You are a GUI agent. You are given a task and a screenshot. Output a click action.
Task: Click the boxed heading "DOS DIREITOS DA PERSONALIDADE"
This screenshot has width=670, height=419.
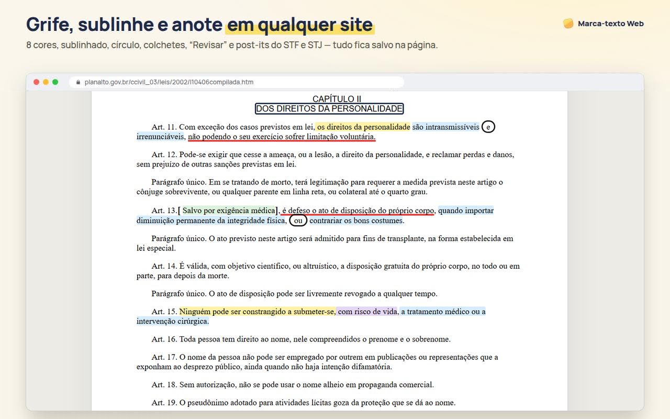click(329, 109)
